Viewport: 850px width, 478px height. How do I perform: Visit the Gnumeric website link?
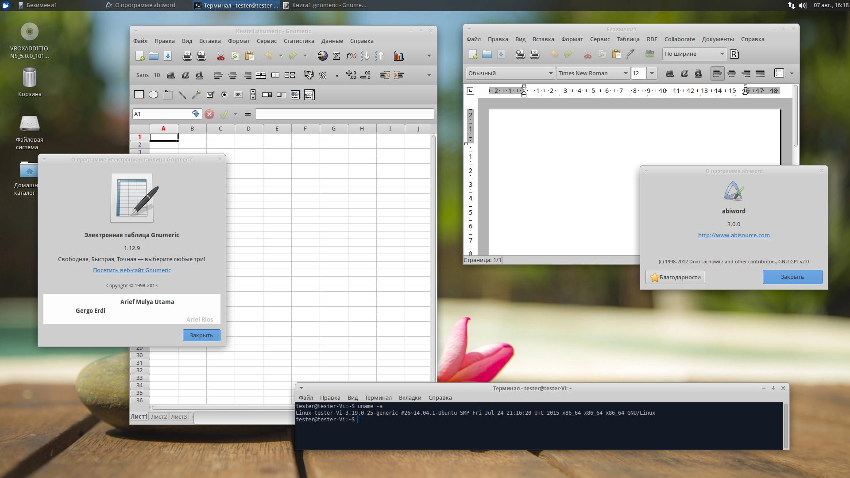point(132,270)
